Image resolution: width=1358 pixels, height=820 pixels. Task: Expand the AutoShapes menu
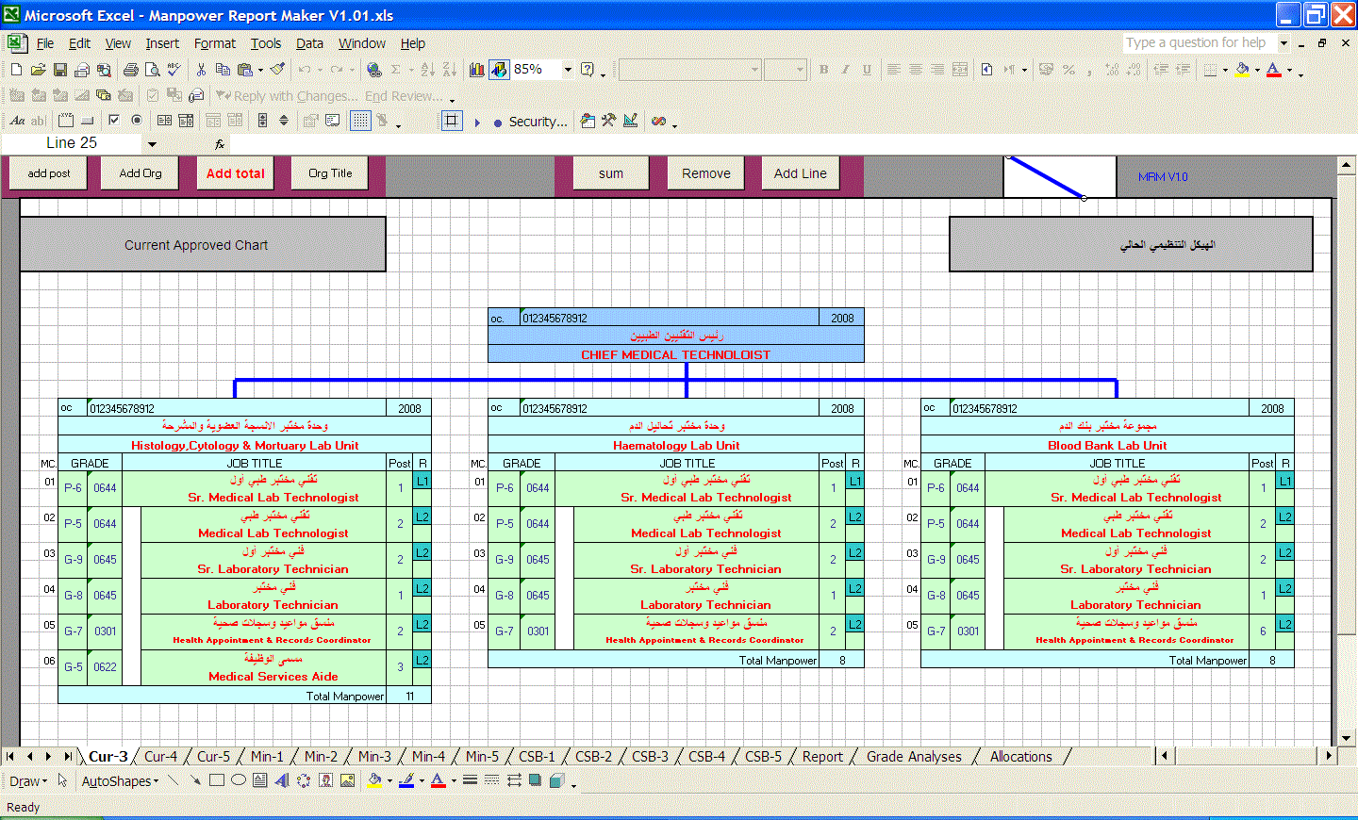pyautogui.click(x=120, y=780)
